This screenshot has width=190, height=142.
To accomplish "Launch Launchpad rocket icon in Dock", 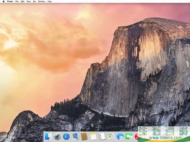I will 57,137.
